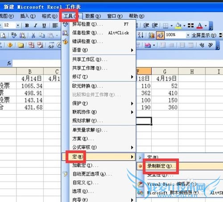Select Euro Conversion (欧元转换) item
The height and width of the screenshot is (202, 223).
coord(99,86)
